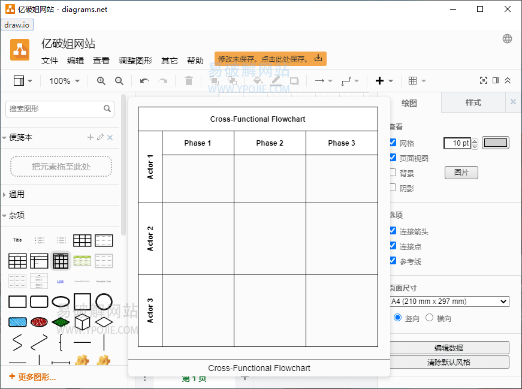Click the 编辑数据 button
522x389 pixels.
449,348
